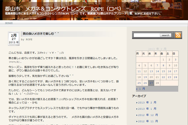Focus the sidebar search input field
Screen dimensions: 188x125
point(147,35)
